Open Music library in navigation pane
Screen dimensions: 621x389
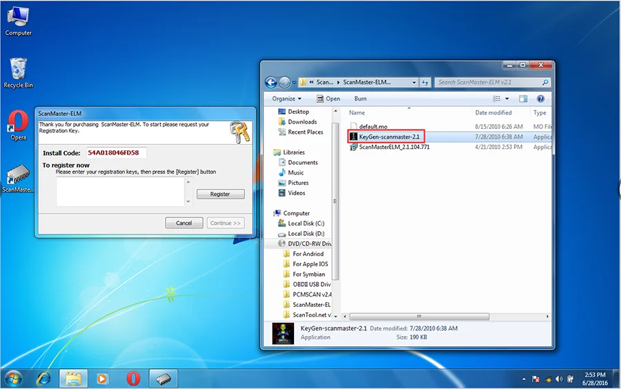point(295,172)
